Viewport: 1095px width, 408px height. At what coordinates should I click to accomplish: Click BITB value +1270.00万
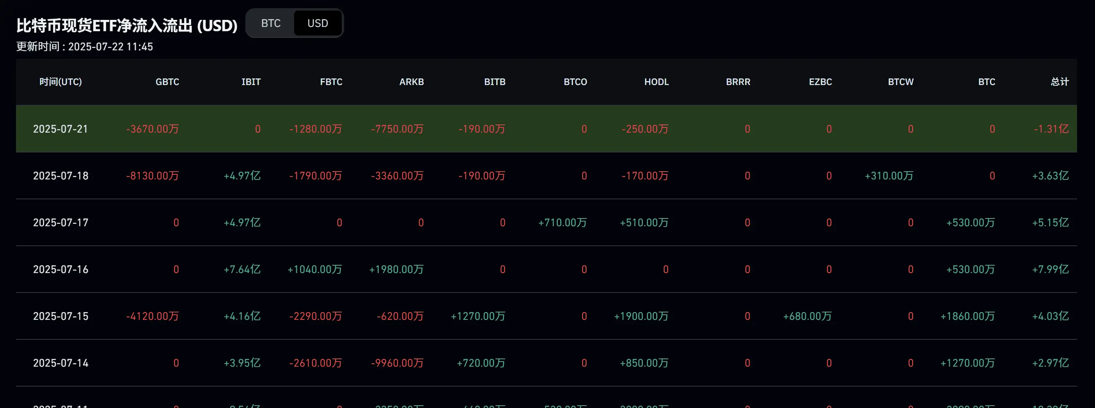coord(478,316)
